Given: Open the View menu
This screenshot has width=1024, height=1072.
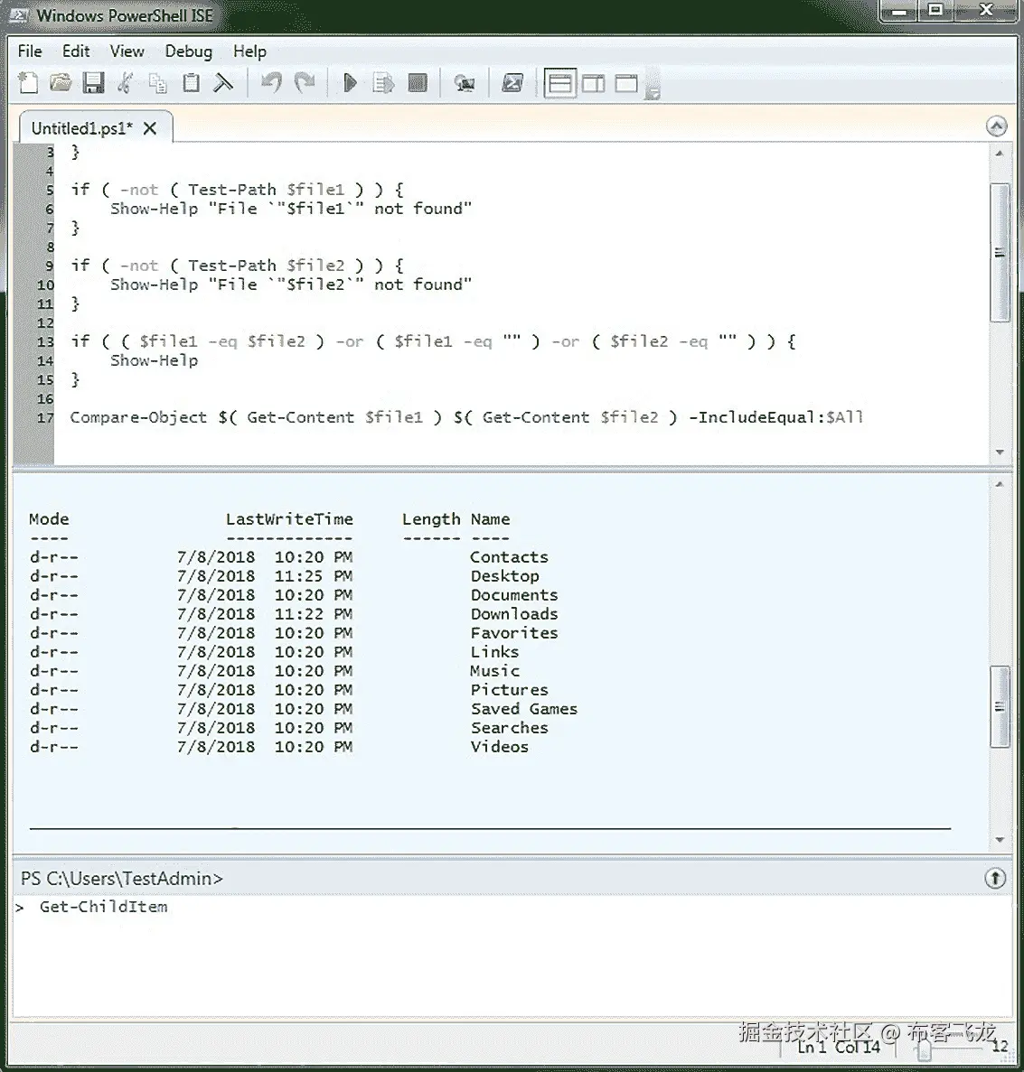Looking at the screenshot, I should pos(126,51).
